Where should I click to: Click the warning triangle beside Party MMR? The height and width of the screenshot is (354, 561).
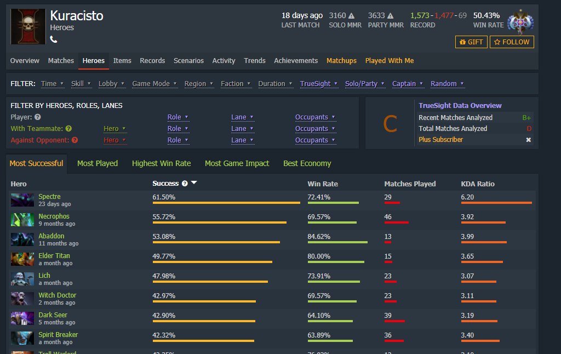[x=391, y=16]
